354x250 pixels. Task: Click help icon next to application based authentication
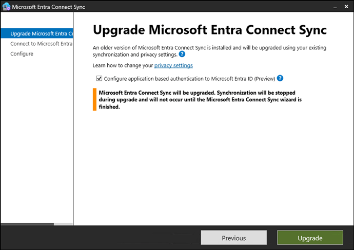click(x=280, y=78)
